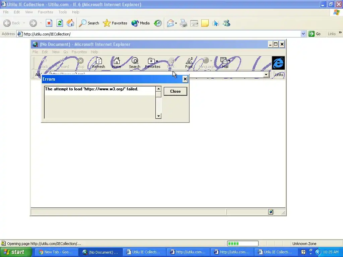
Task: Click the yellow Discuss note icon
Action: tap(205, 23)
